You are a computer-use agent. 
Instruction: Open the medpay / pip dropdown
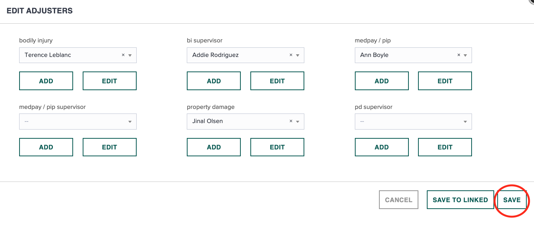pos(466,55)
